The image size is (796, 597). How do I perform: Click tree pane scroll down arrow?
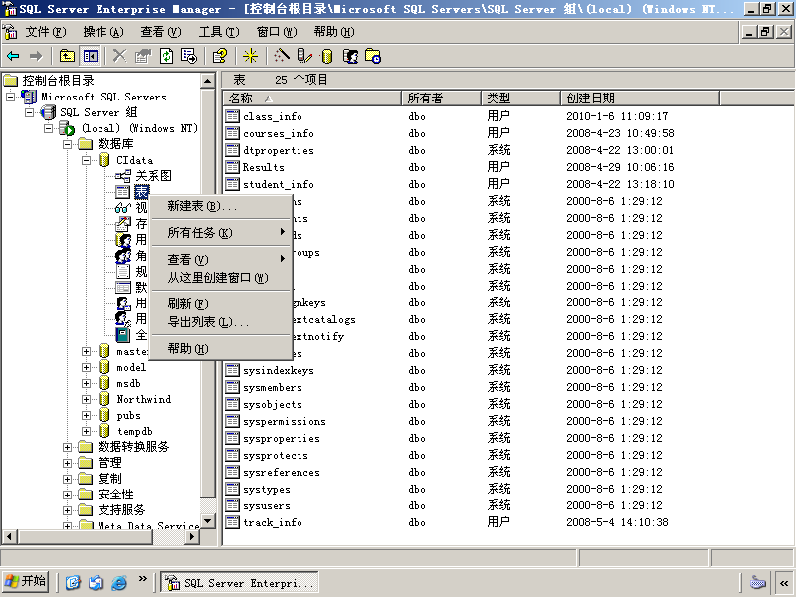pos(208,521)
